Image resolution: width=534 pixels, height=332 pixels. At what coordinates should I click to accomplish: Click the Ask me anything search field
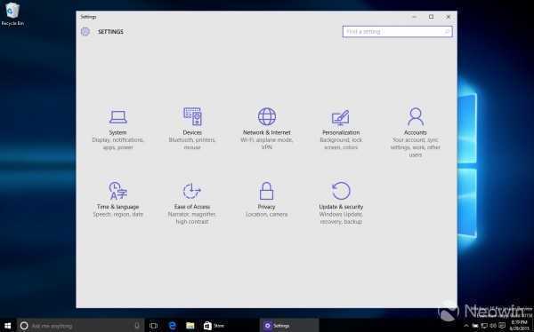point(81,326)
